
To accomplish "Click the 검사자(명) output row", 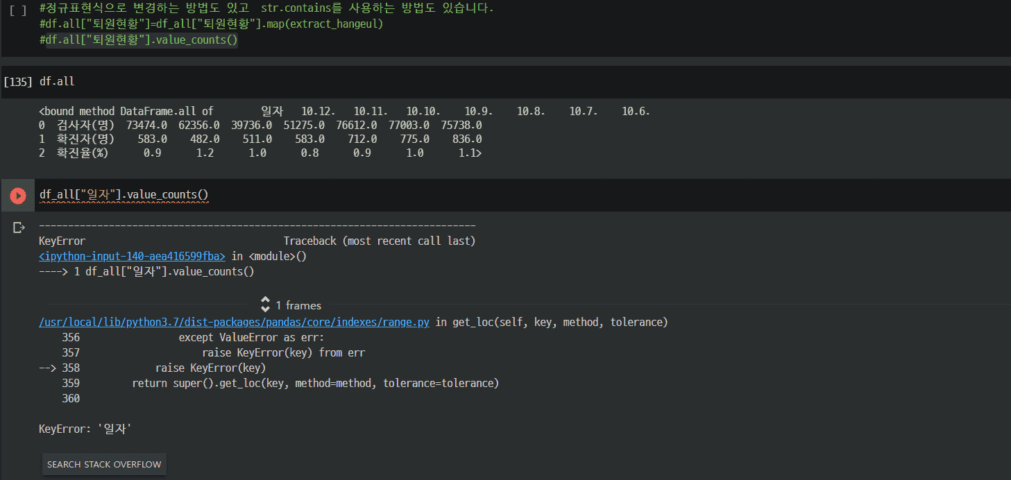I will [260, 126].
